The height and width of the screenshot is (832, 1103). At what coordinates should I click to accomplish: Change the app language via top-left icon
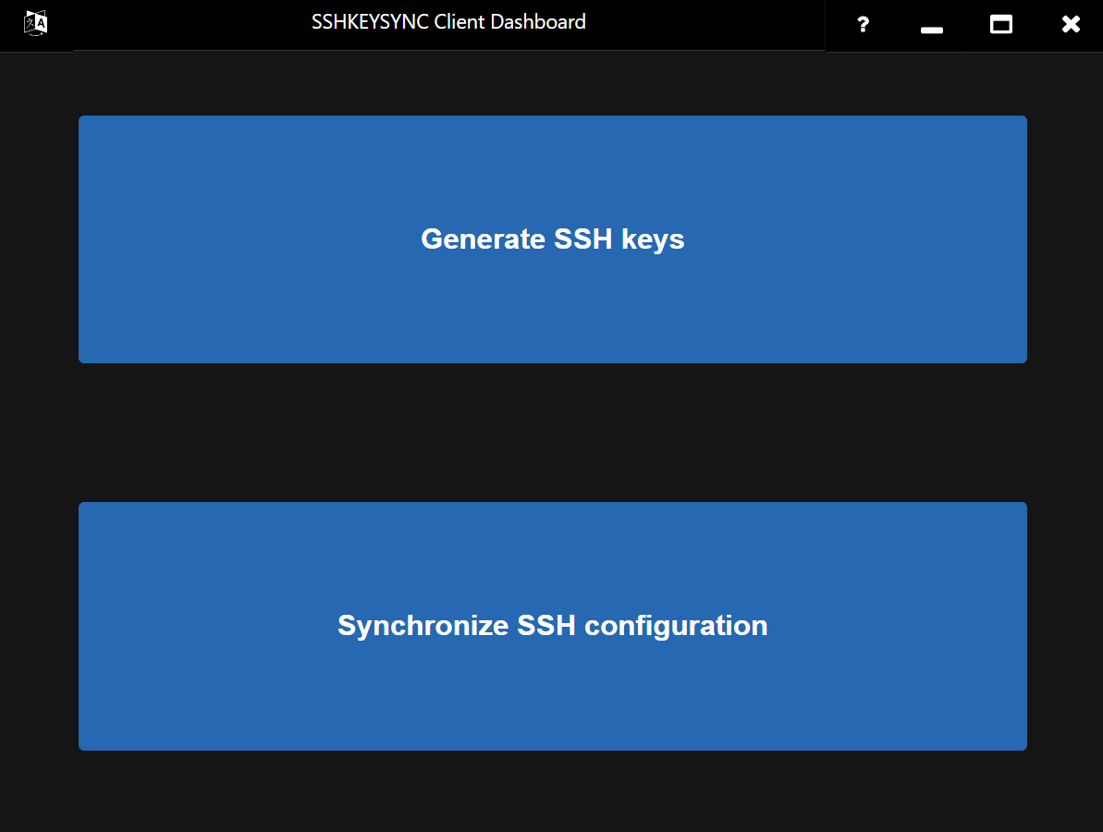click(36, 23)
